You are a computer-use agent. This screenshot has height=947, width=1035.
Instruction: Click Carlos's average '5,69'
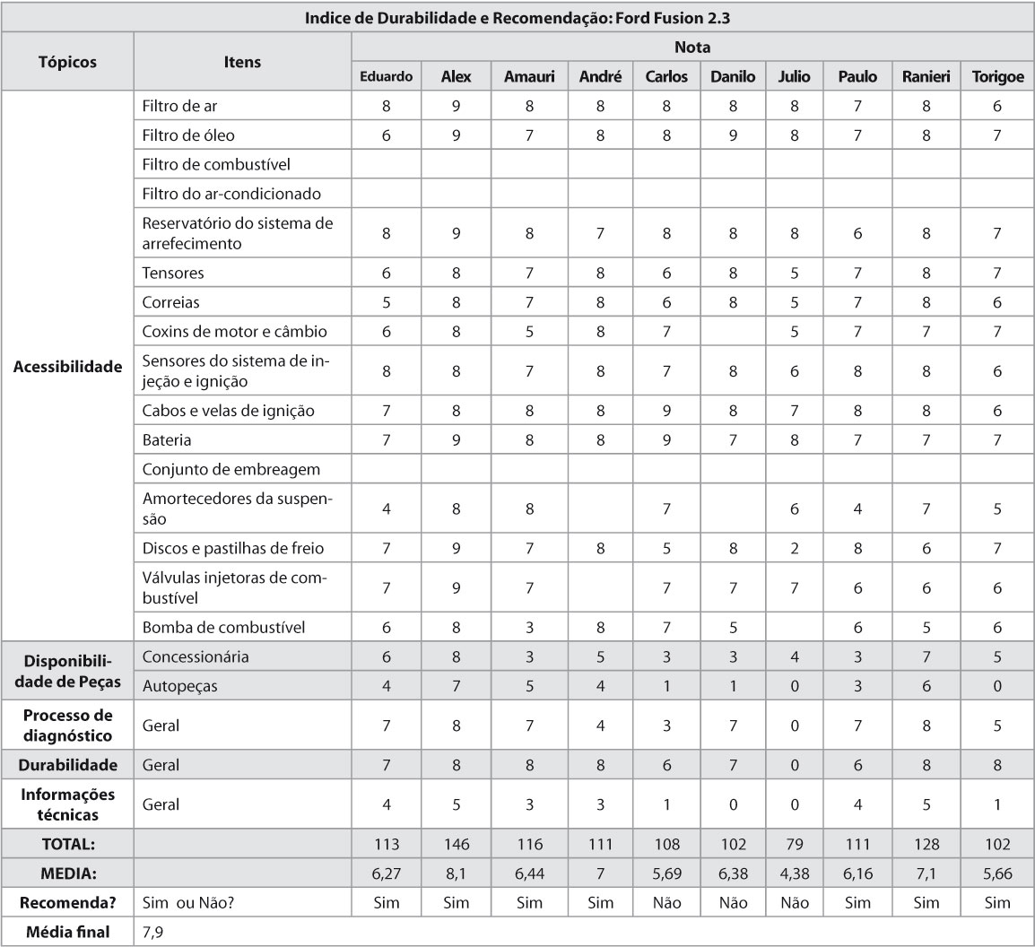pos(666,873)
